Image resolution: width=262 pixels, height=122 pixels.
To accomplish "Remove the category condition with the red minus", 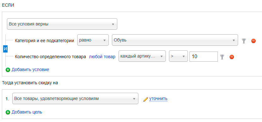I will pos(253,41).
